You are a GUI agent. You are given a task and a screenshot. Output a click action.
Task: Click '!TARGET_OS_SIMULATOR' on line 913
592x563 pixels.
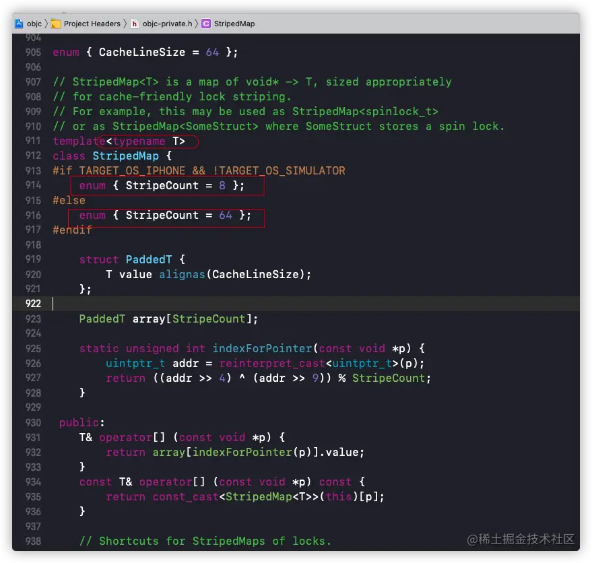279,170
